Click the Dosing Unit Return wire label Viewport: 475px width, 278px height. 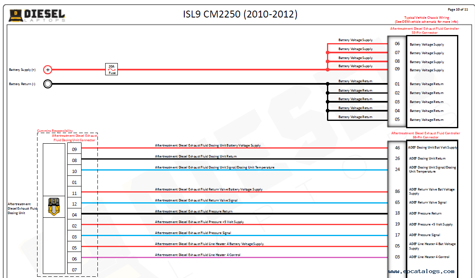tap(196, 156)
